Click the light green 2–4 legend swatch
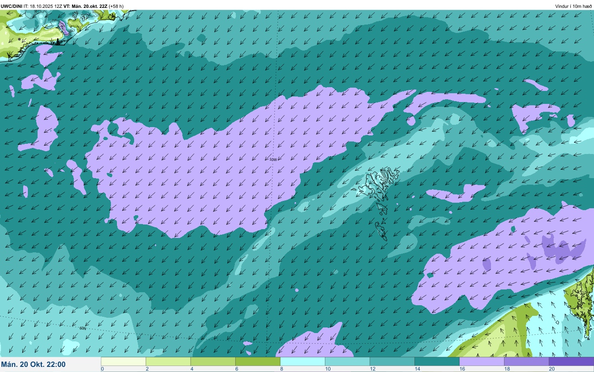Screen dimensions: 594x372 [168, 361]
